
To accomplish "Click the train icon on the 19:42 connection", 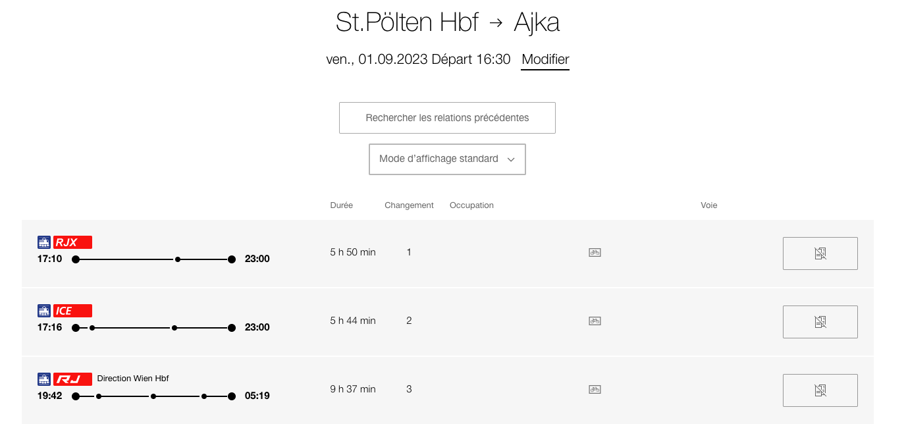I will 44,379.
